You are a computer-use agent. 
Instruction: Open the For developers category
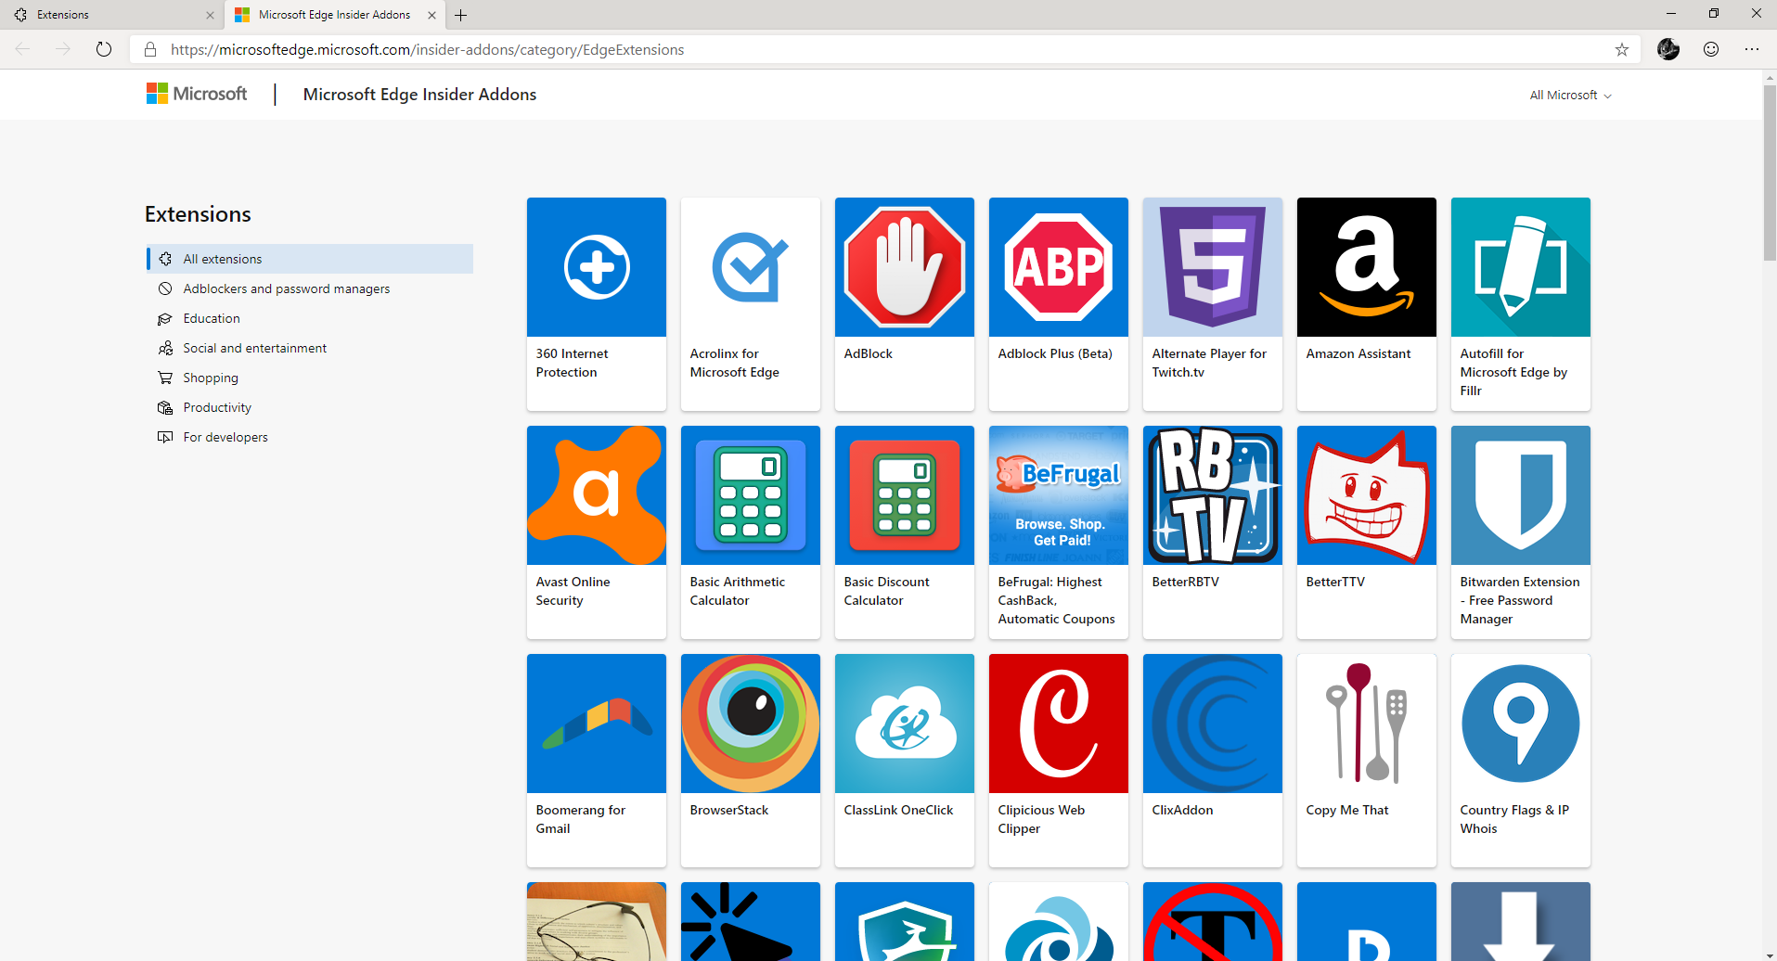(310, 437)
